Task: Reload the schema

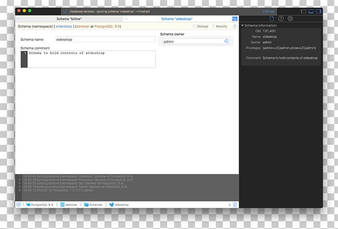Action: 201,26
